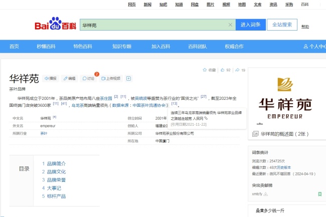
Task: Open the 中国茶叶流通协会 link
Action: 149,105
